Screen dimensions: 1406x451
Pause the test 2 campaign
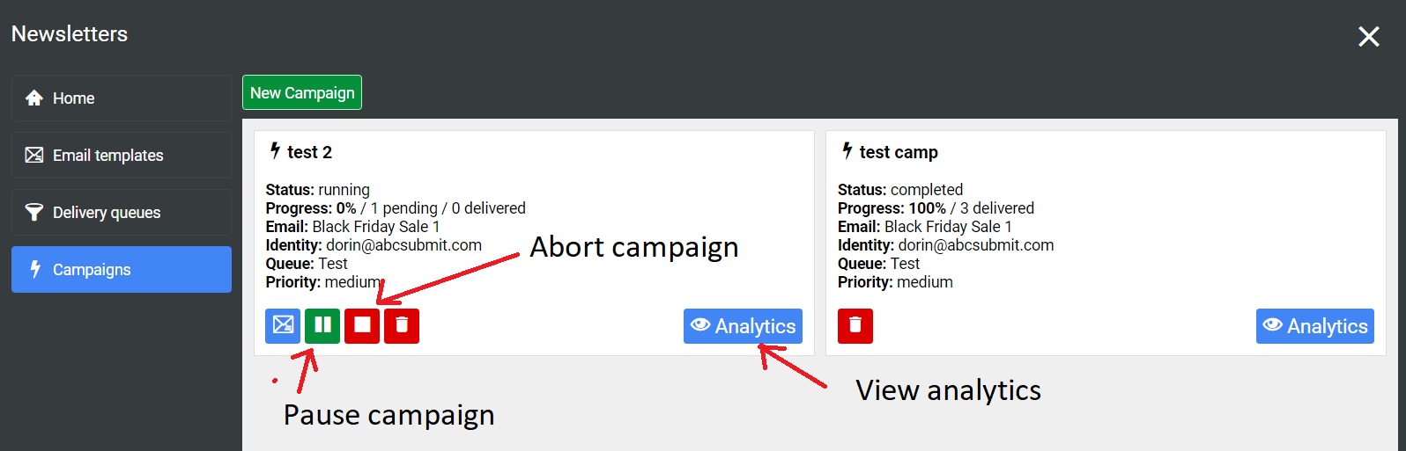pos(322,326)
